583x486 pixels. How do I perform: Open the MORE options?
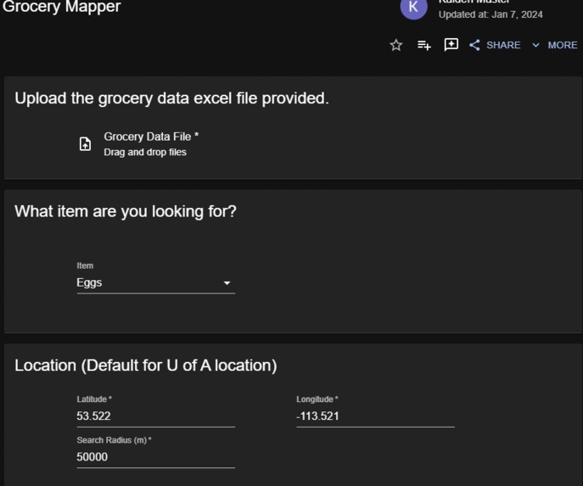click(563, 45)
